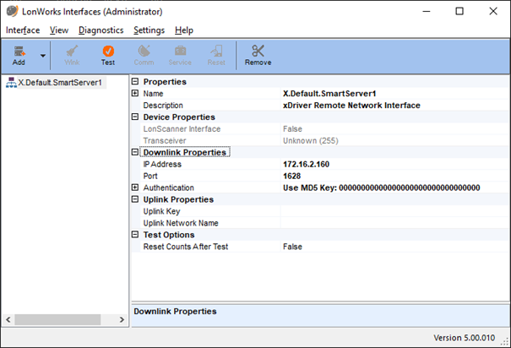Click the IP Address value field
The image size is (511, 348).
393,164
